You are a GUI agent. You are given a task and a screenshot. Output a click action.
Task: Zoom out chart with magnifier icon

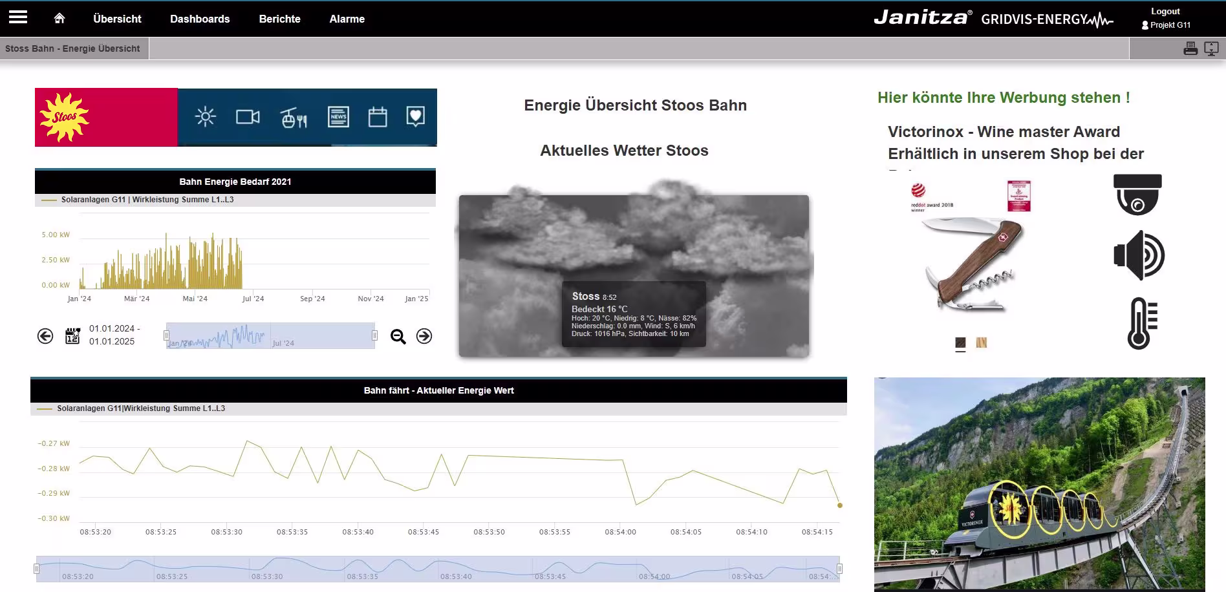pos(398,336)
